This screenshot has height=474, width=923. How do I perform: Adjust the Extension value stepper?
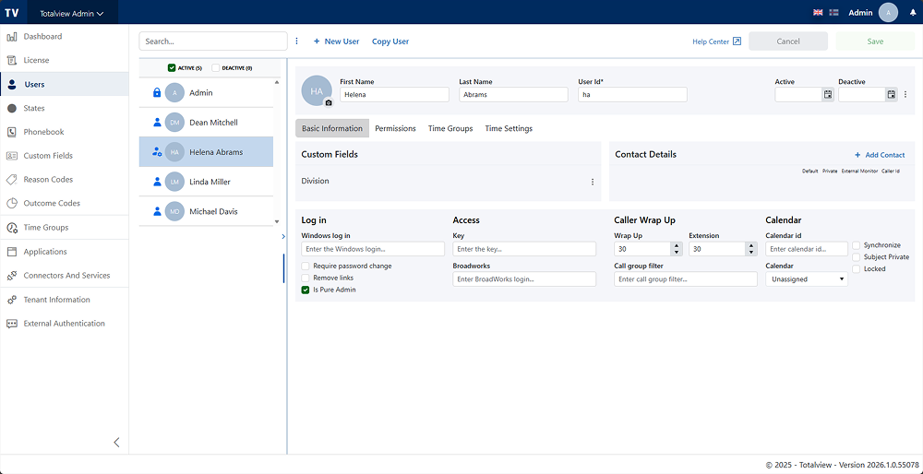click(x=751, y=249)
